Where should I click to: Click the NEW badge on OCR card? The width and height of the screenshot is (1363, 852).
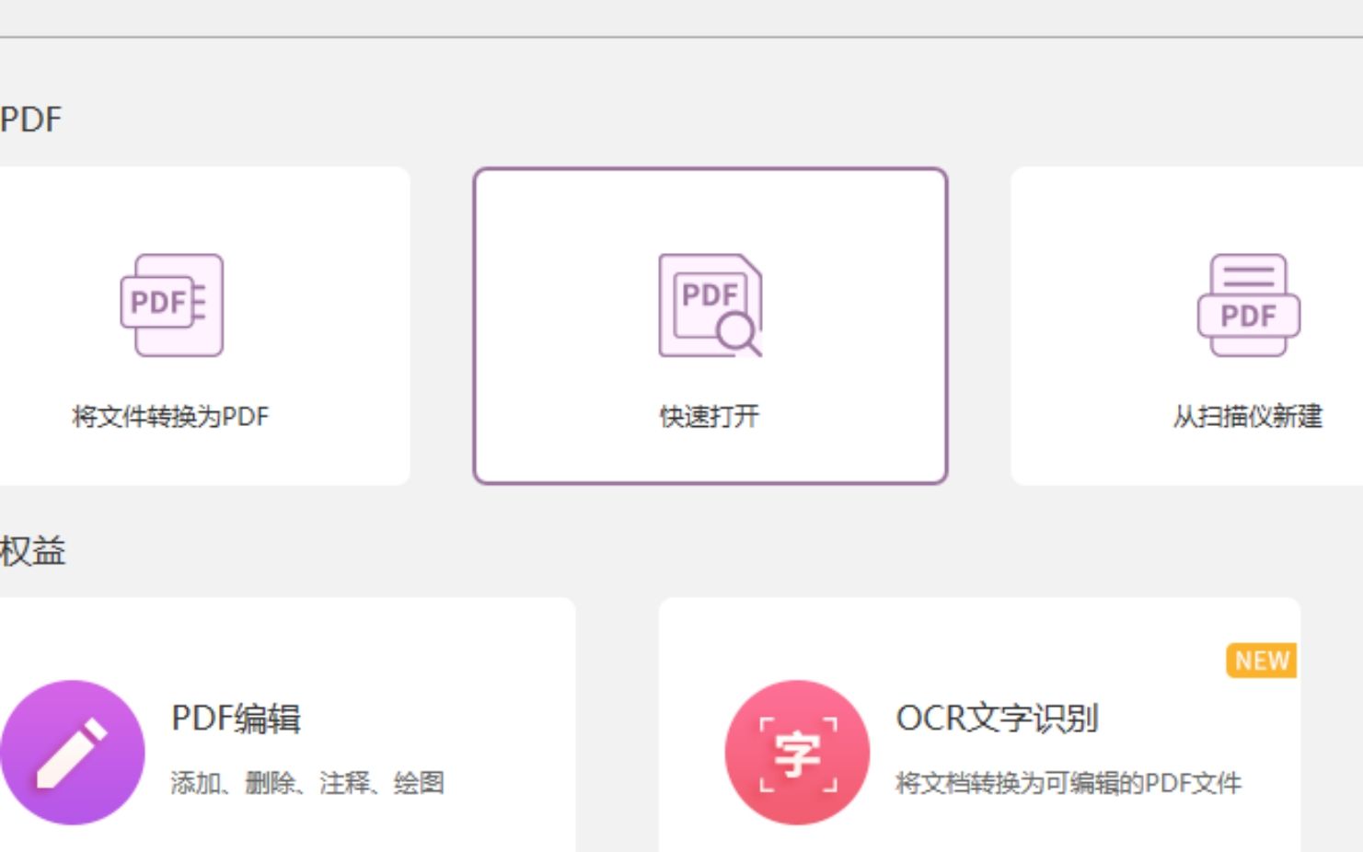[1263, 660]
